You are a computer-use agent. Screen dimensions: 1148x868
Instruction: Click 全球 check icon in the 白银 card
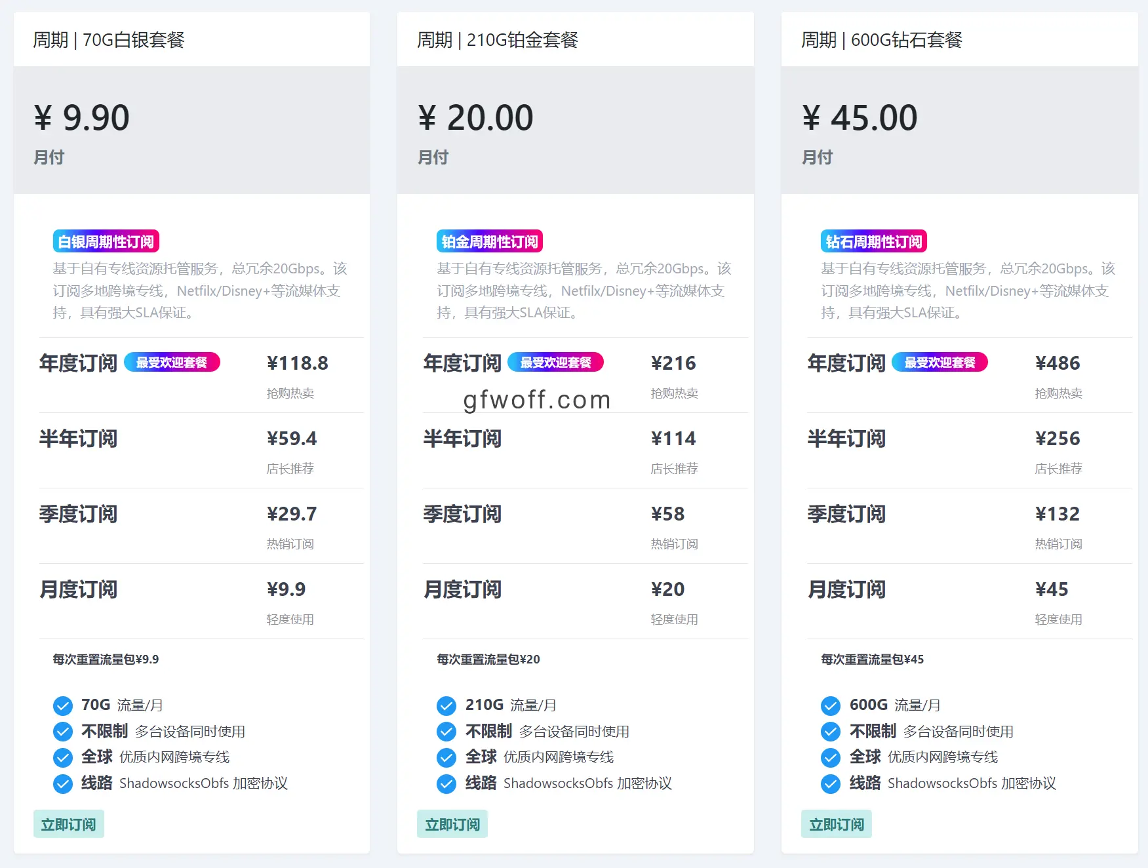coord(63,757)
